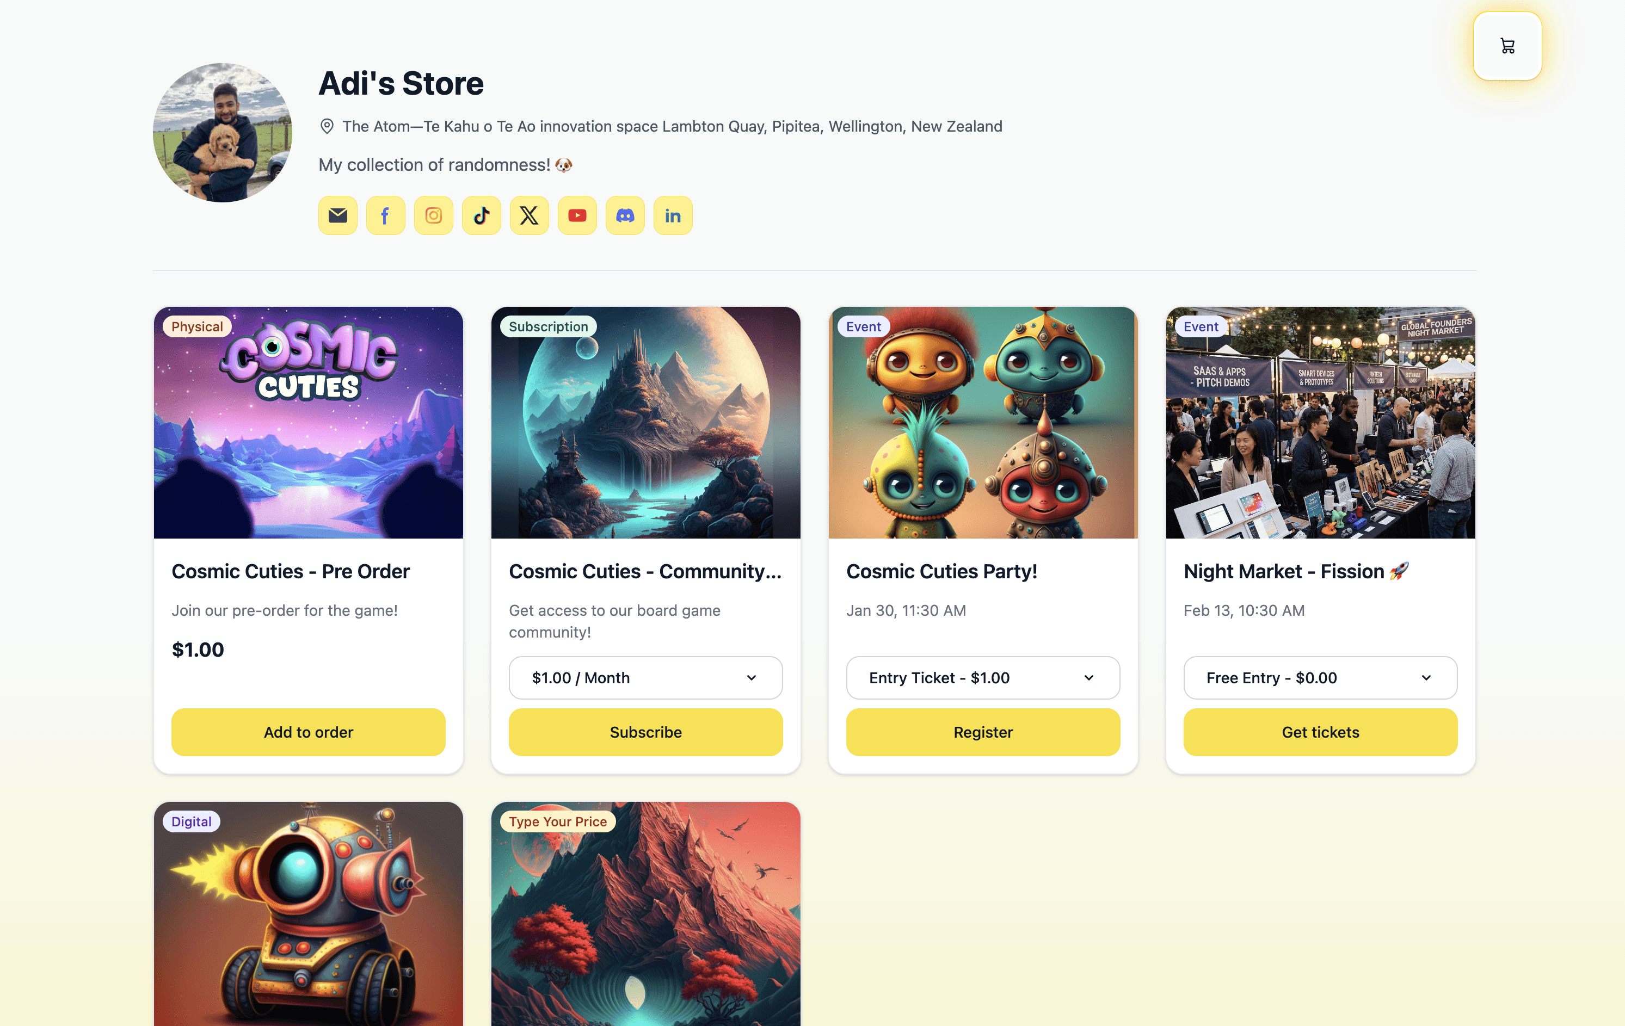Image resolution: width=1625 pixels, height=1026 pixels.
Task: Open the LinkedIn icon link
Action: pos(673,215)
